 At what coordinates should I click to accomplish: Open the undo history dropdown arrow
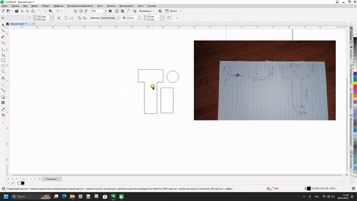(61, 11)
